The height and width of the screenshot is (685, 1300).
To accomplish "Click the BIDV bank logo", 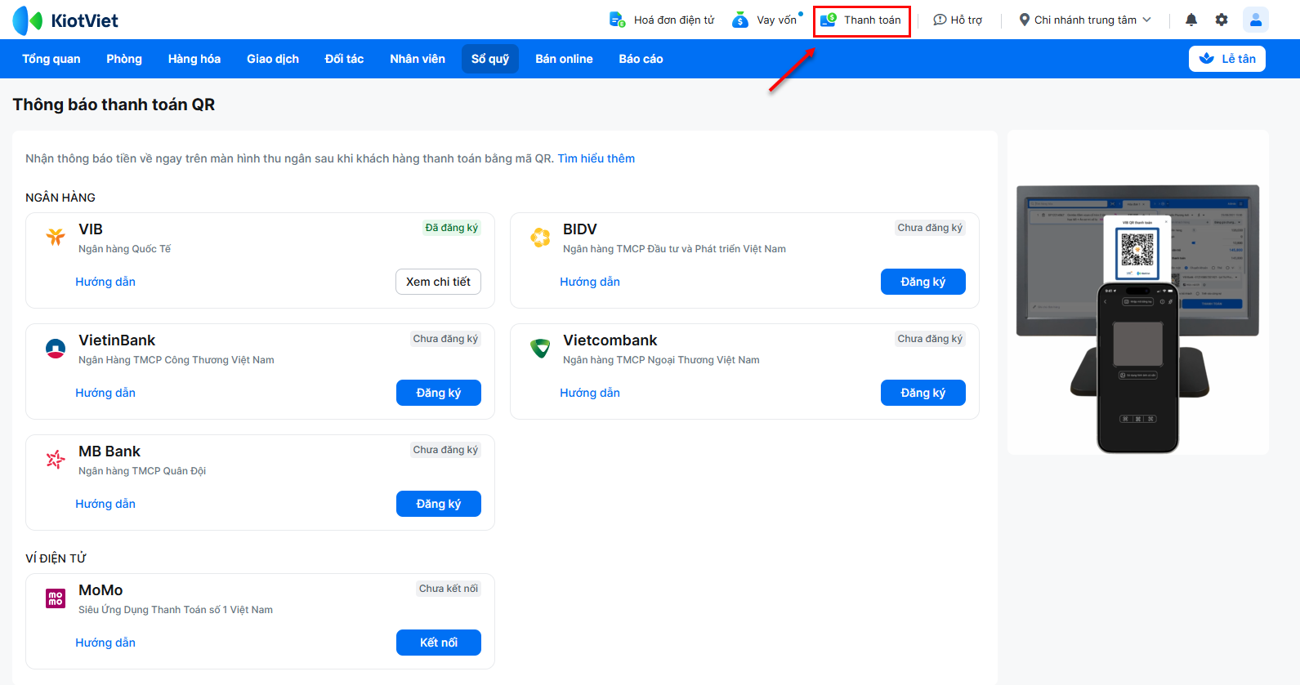I will (x=540, y=237).
